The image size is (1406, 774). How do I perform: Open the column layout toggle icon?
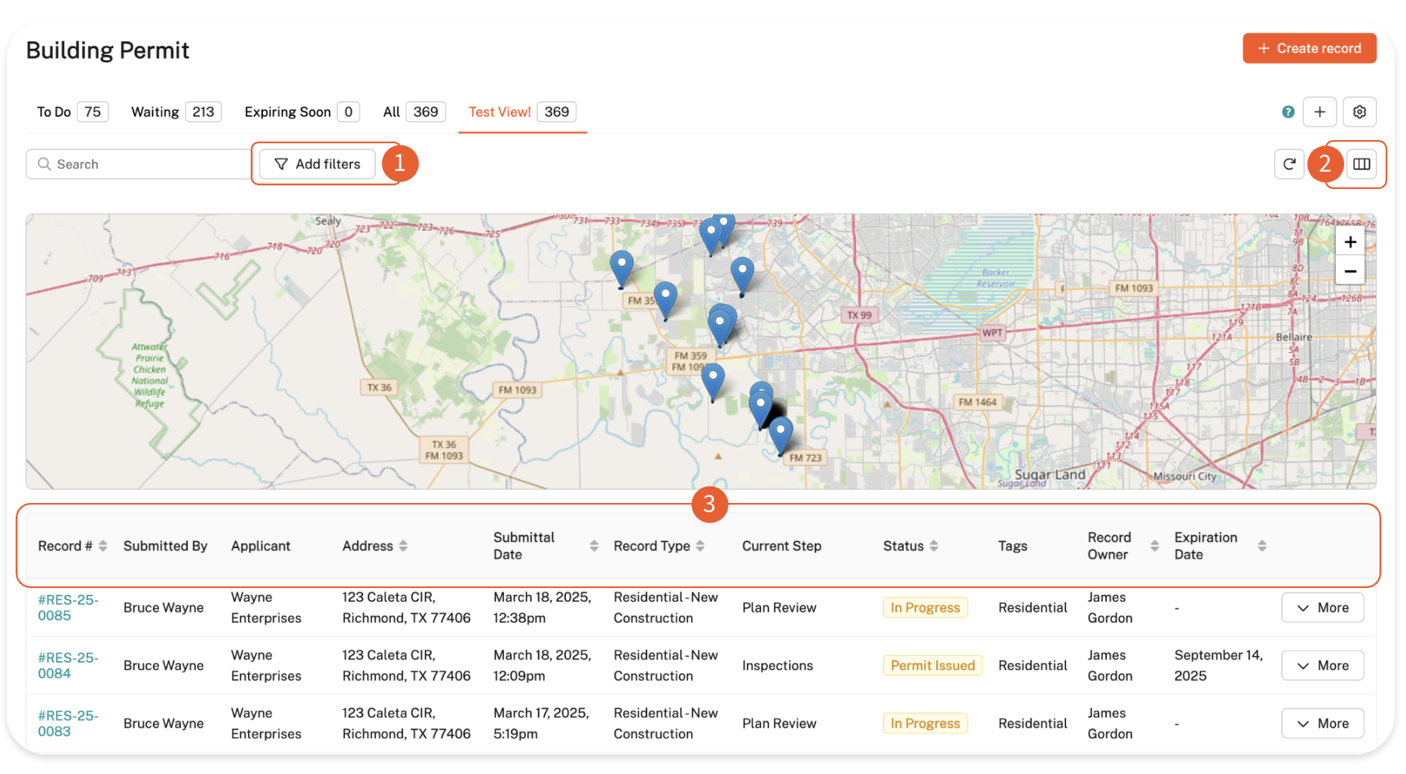pos(1361,164)
